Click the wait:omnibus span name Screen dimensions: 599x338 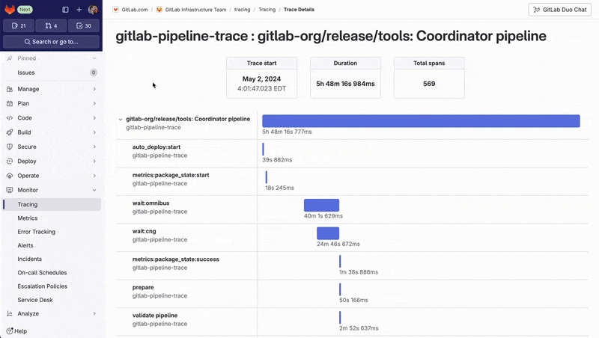[x=151, y=203]
